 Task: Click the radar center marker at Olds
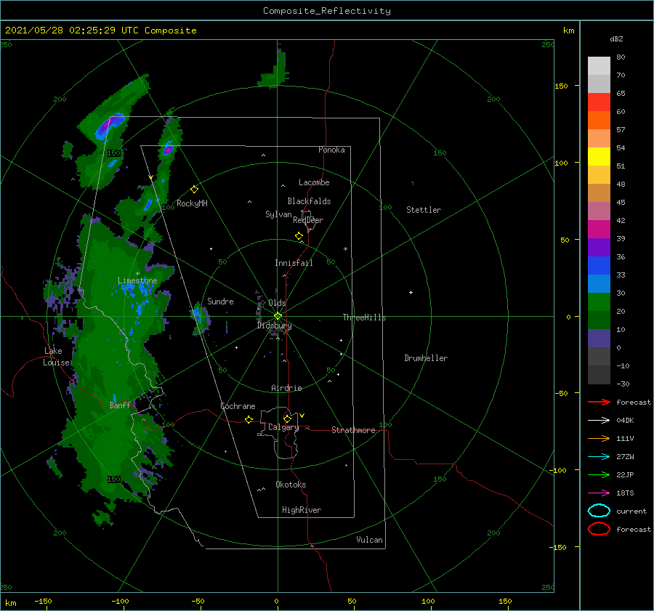point(278,316)
